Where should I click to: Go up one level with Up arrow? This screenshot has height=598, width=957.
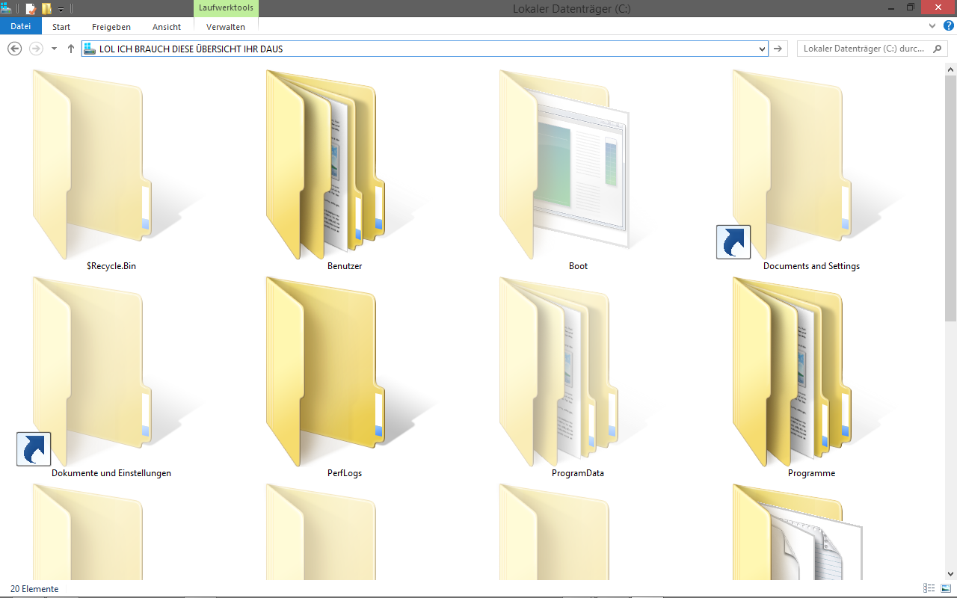coord(71,49)
